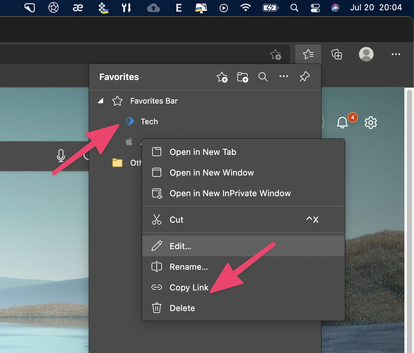Choose Delete from context menu
Image resolution: width=414 pixels, height=353 pixels.
point(243,308)
